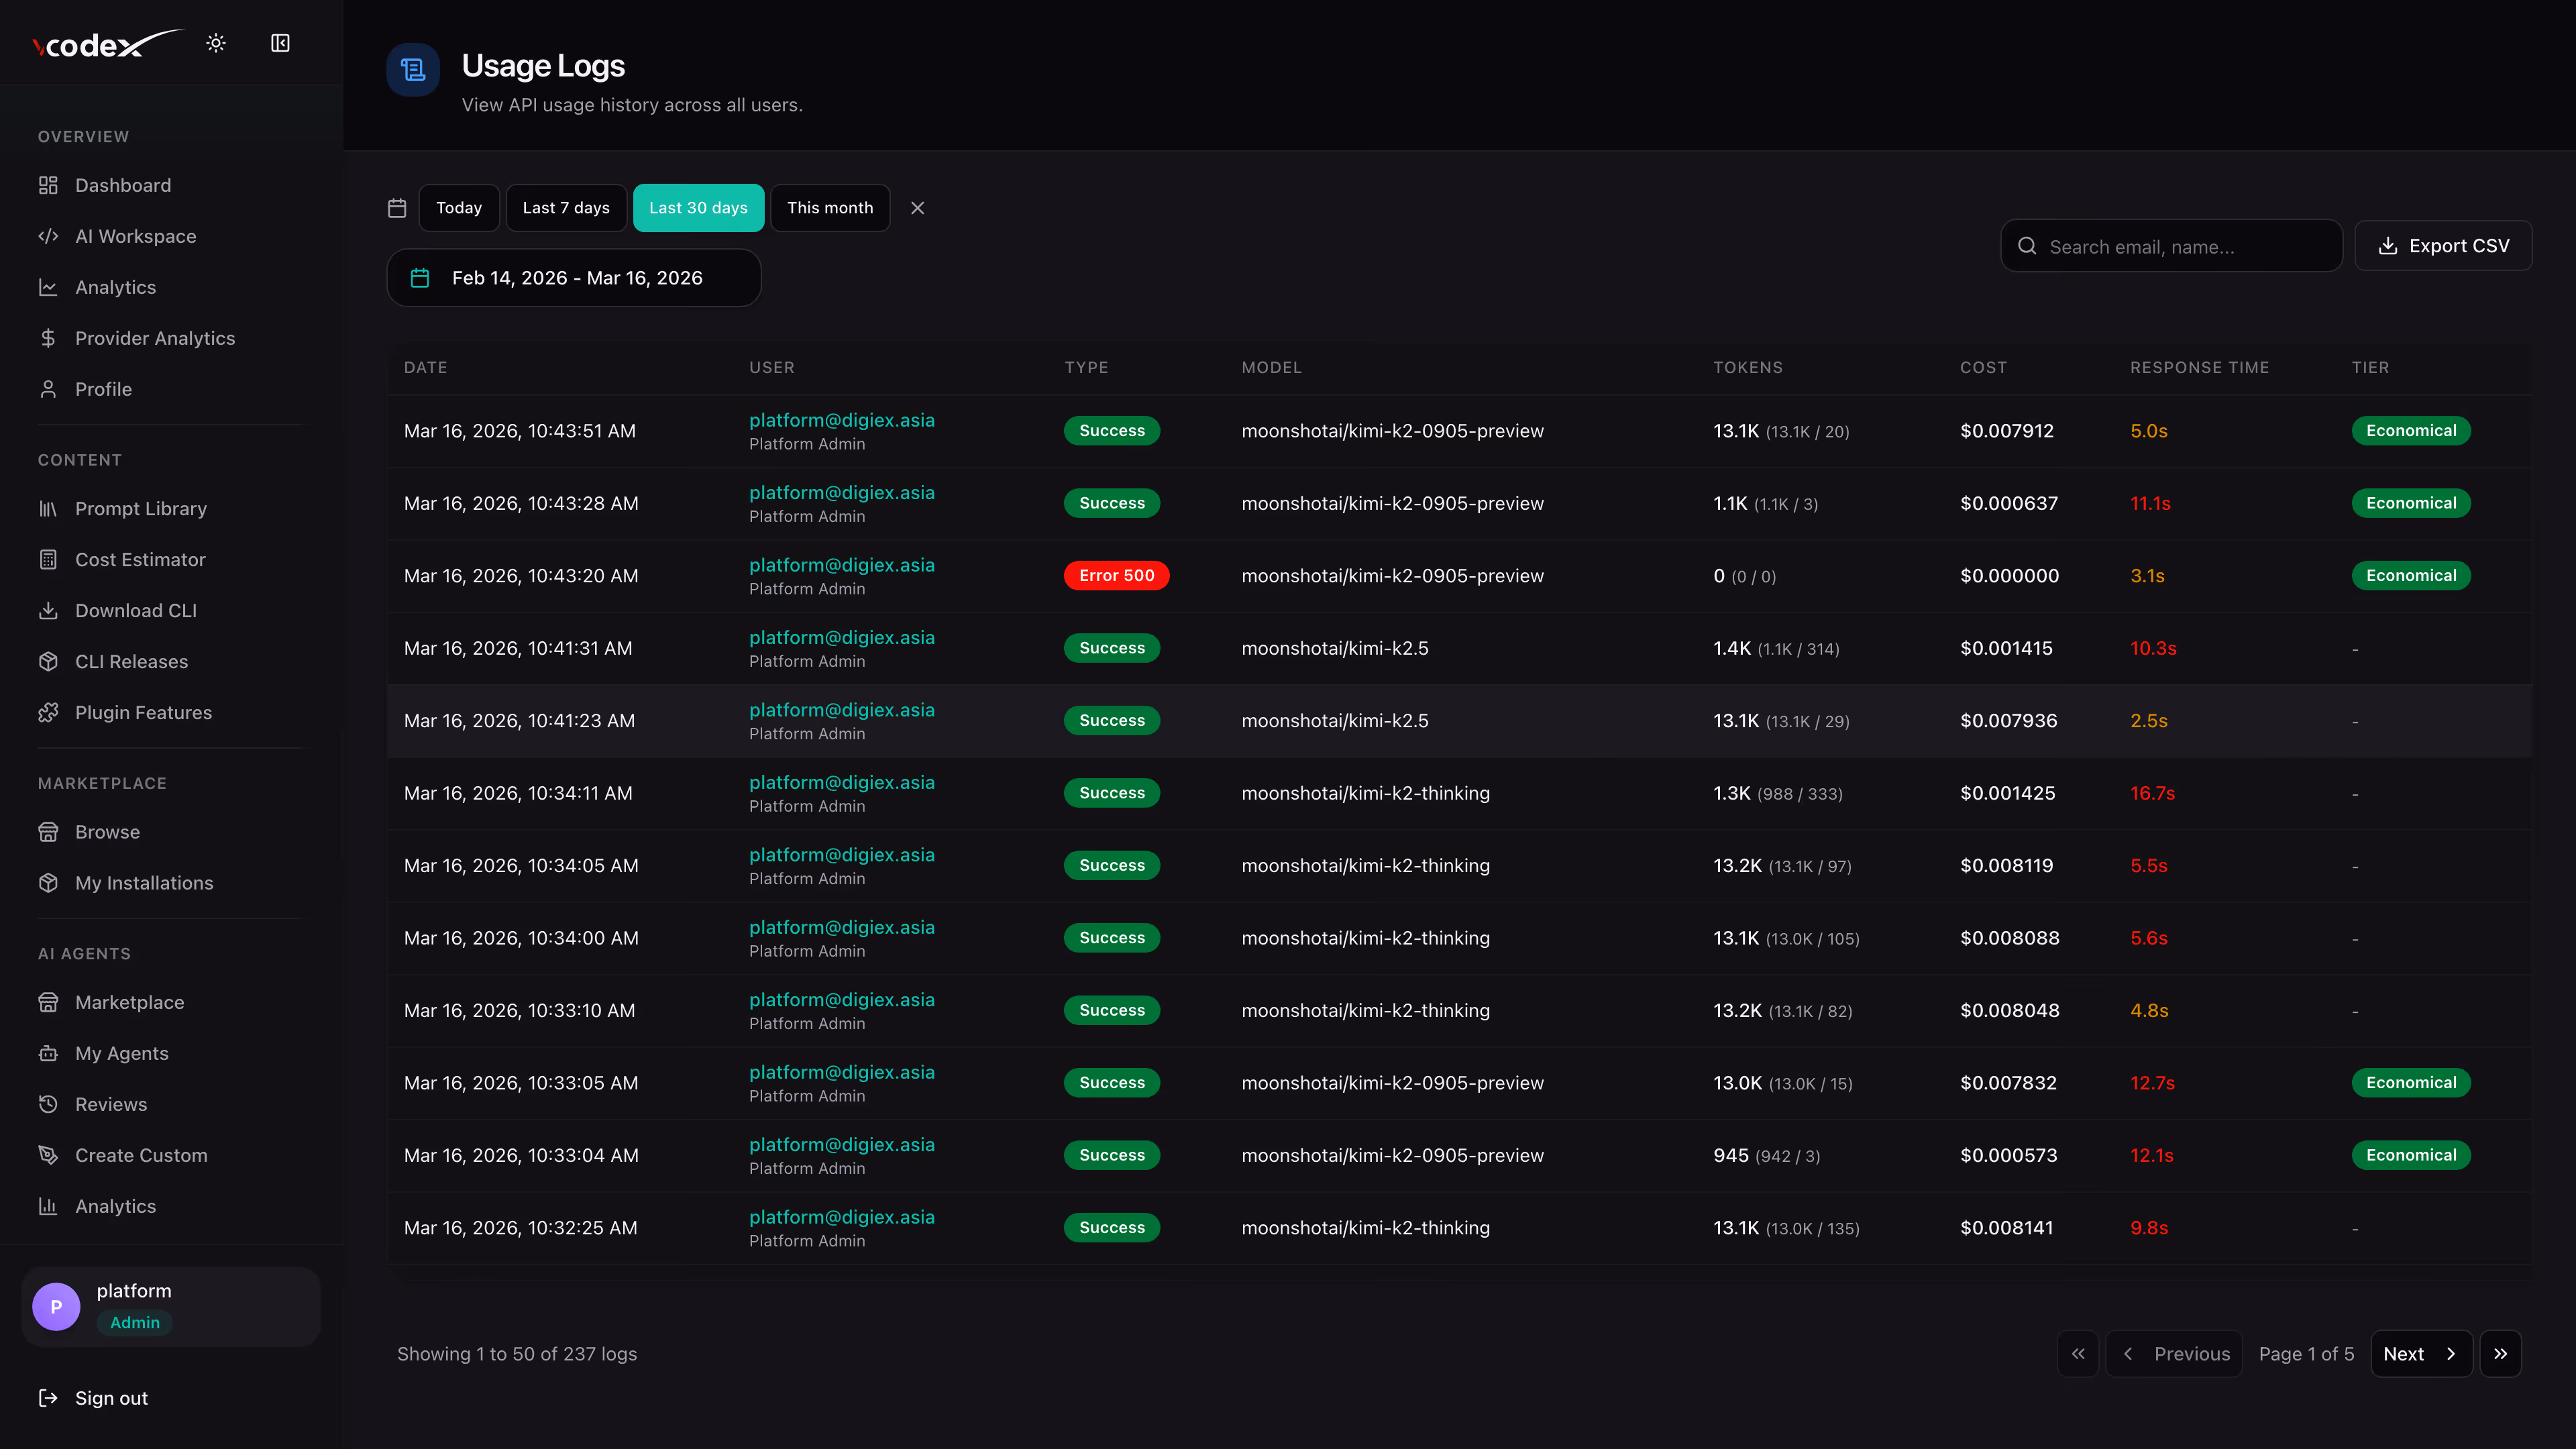Screen dimensions: 2576x1449
Task: Open the Provider Analytics dollar item
Action: click(x=154, y=338)
